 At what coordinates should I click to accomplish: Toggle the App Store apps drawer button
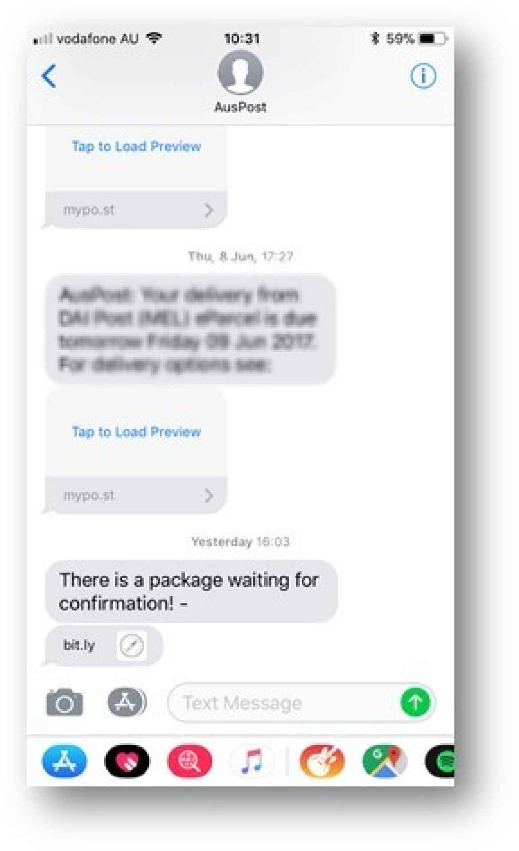click(x=127, y=702)
